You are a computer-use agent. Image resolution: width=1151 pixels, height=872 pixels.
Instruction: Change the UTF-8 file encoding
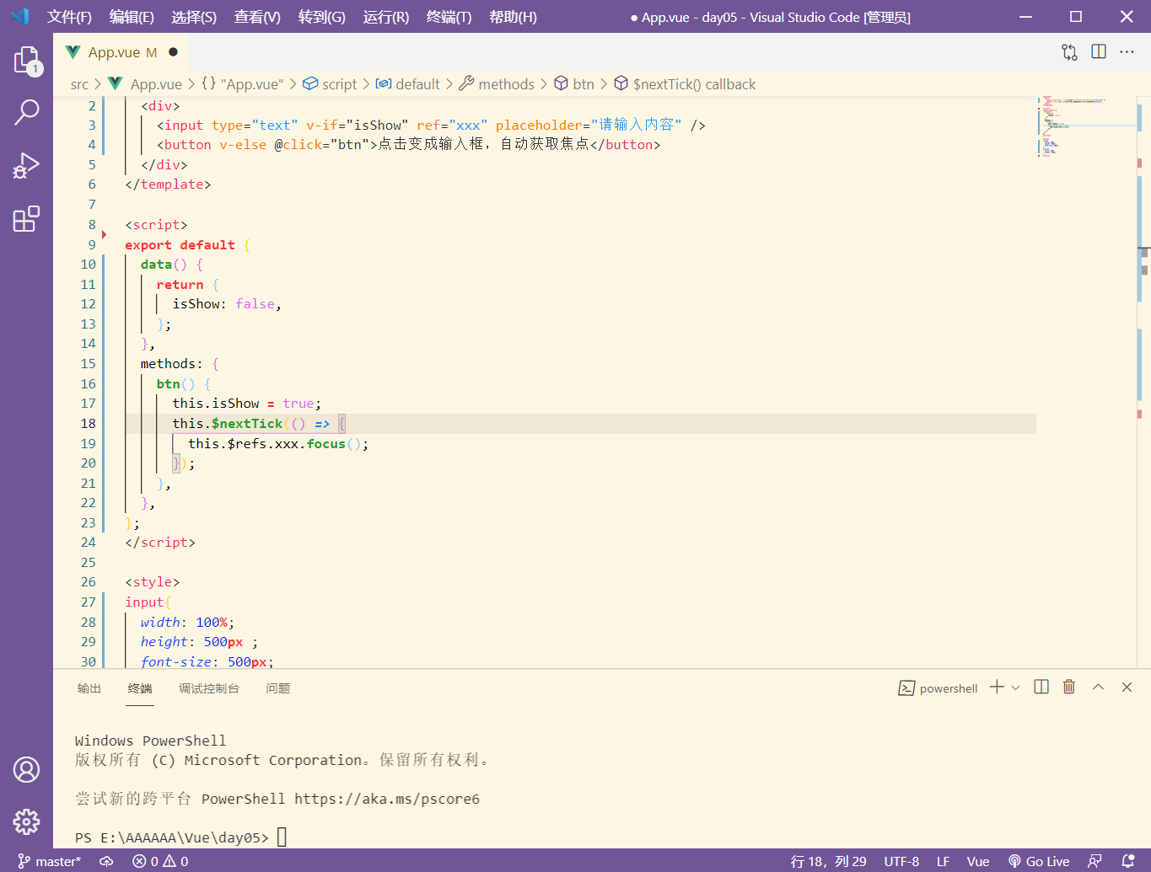coord(901,861)
